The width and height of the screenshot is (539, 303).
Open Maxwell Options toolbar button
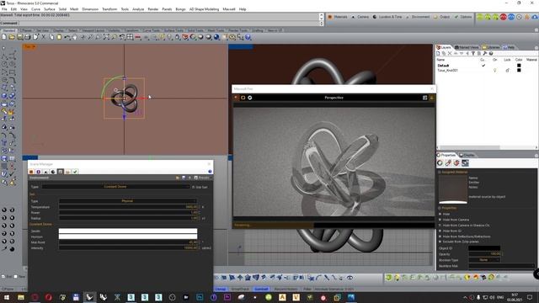[463, 17]
